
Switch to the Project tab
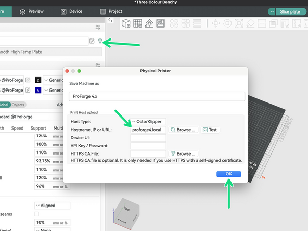coord(111,11)
